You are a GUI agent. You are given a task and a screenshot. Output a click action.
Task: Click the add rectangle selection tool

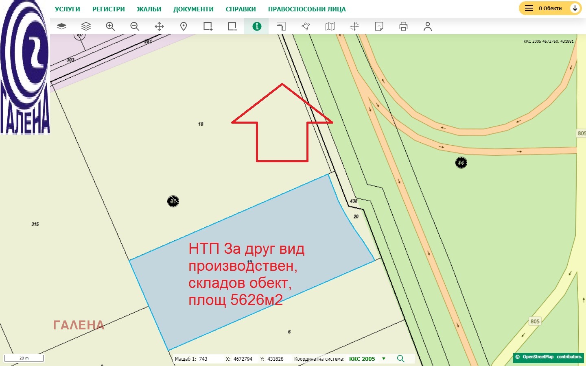(208, 26)
